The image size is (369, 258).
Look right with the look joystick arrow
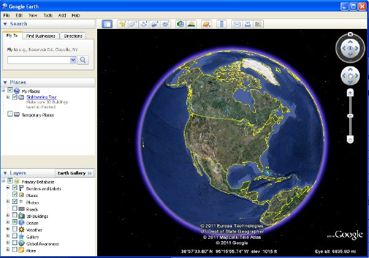[x=357, y=48]
